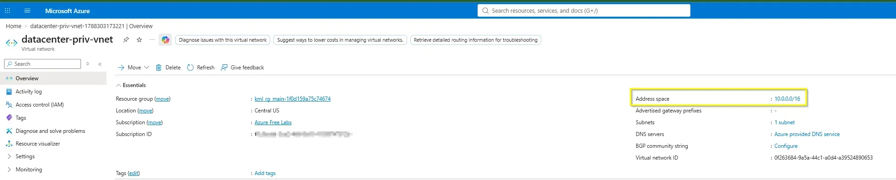Click the Access control people icon
This screenshot has height=180, width=896.
[9, 105]
